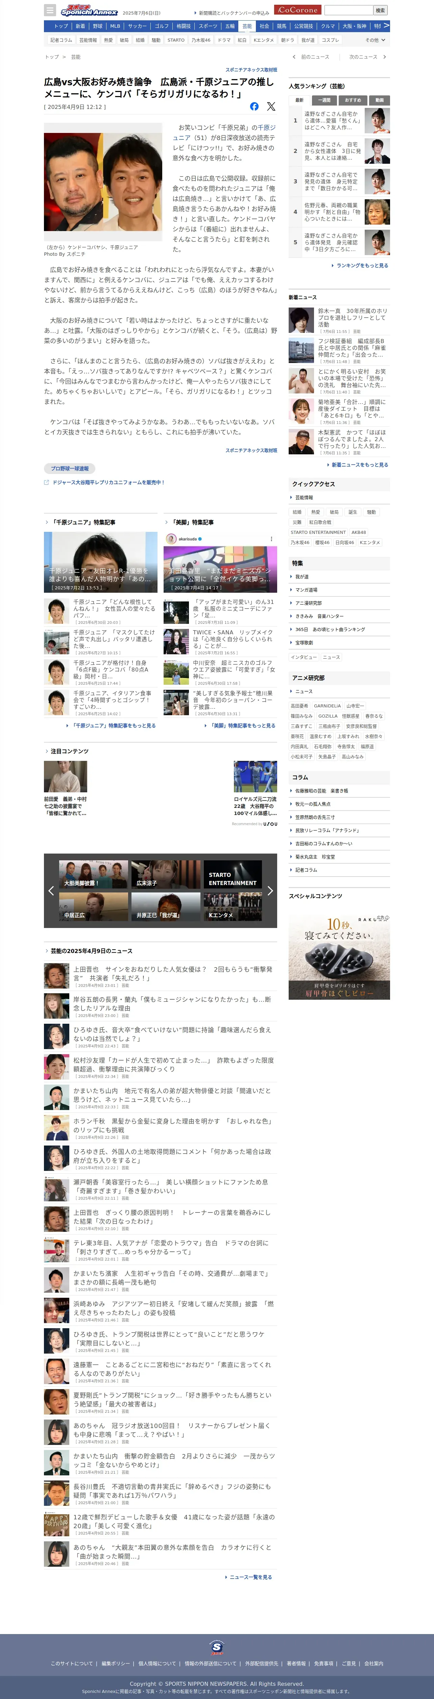Open ドジャース大谷翔平 replica uniform link

108,482
